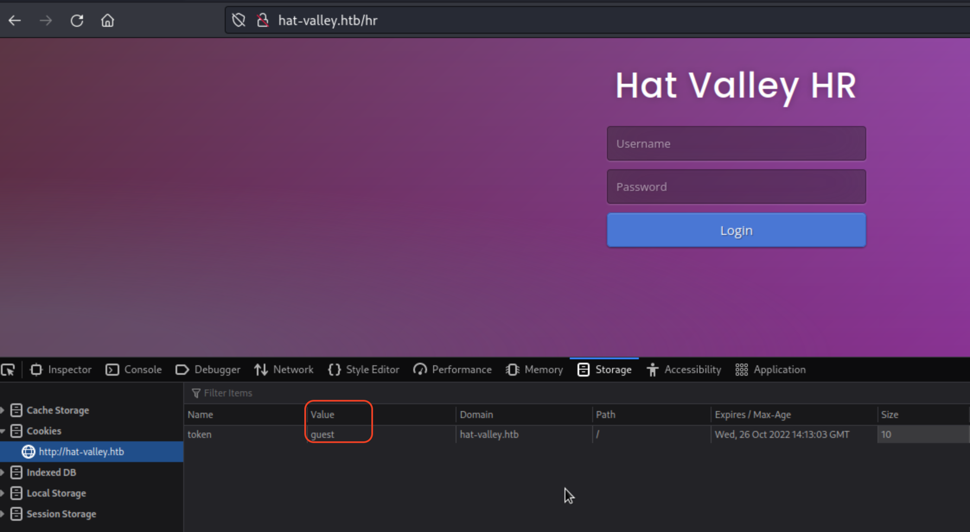Click the tracking protection shield icon
This screenshot has height=532, width=970.
pos(239,20)
